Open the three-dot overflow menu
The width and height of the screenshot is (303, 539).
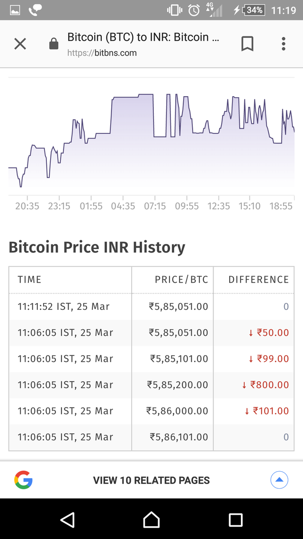(x=284, y=44)
